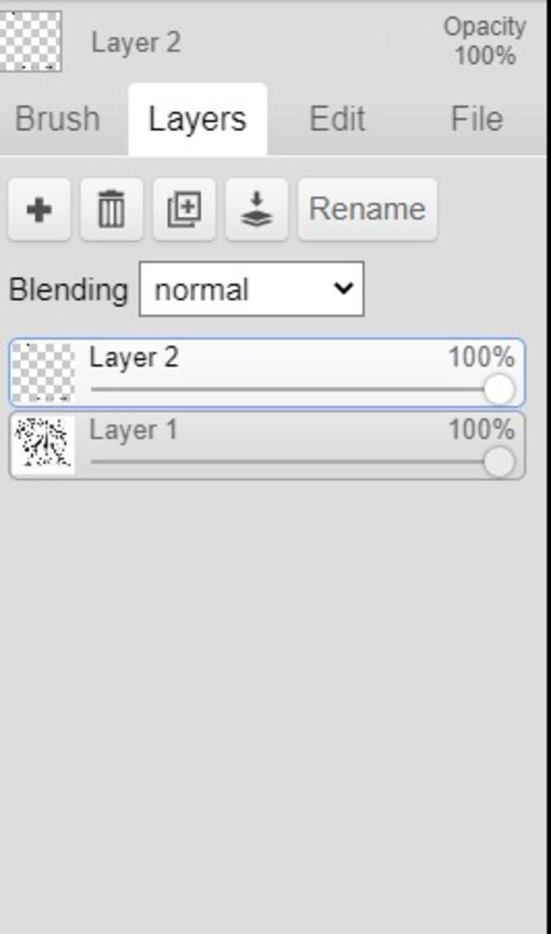
Task: Delete the layer using the trash icon
Action: 111,209
